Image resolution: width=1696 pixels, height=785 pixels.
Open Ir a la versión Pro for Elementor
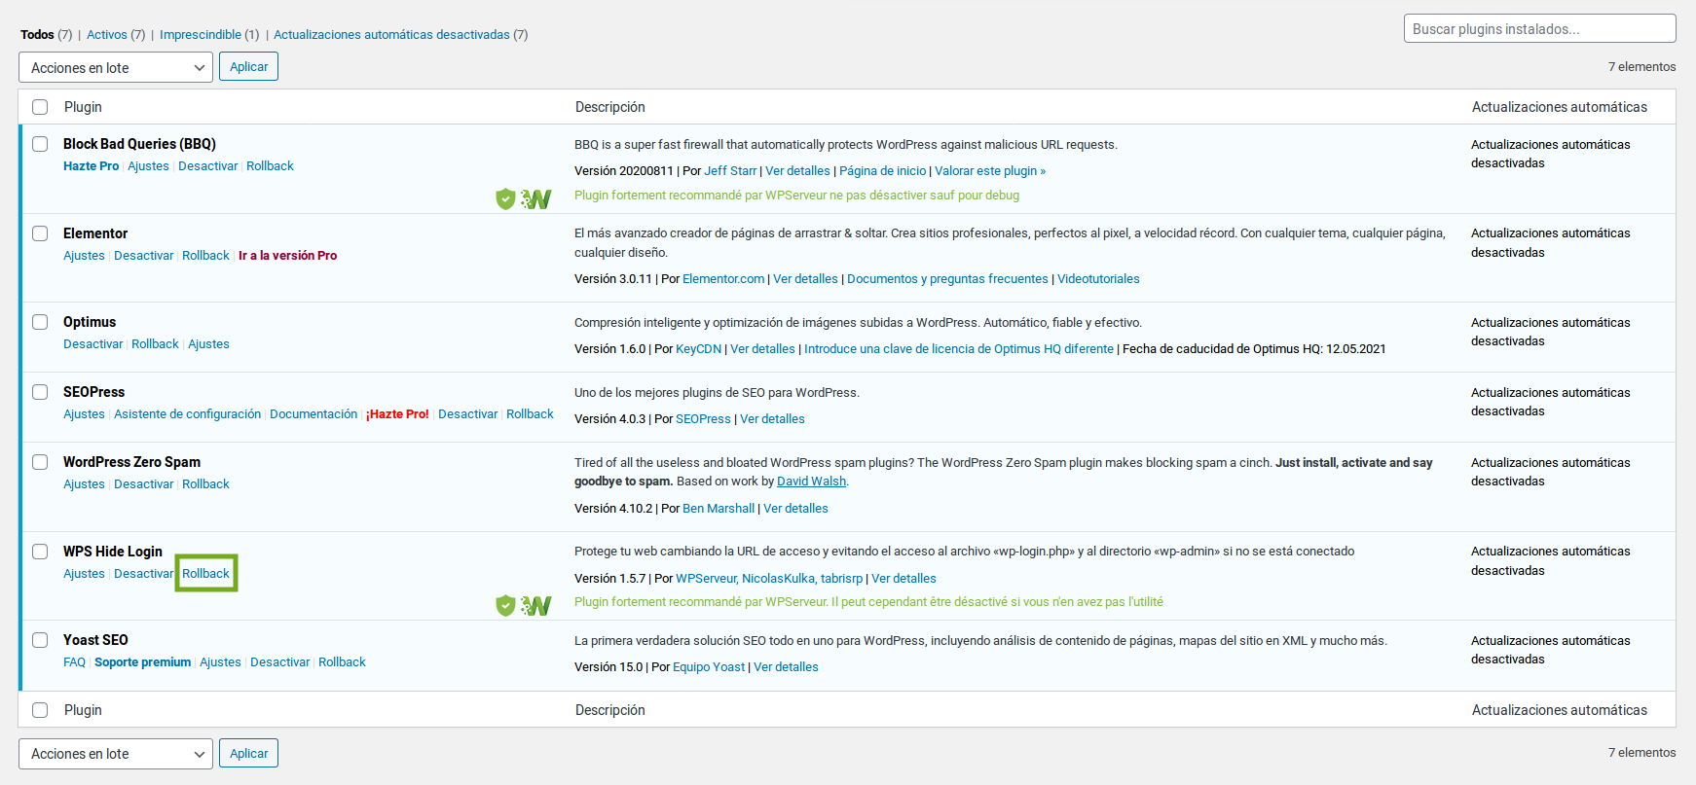[288, 256]
